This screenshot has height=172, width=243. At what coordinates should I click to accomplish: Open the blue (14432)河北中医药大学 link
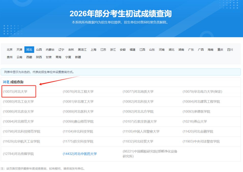[x=80, y=154]
